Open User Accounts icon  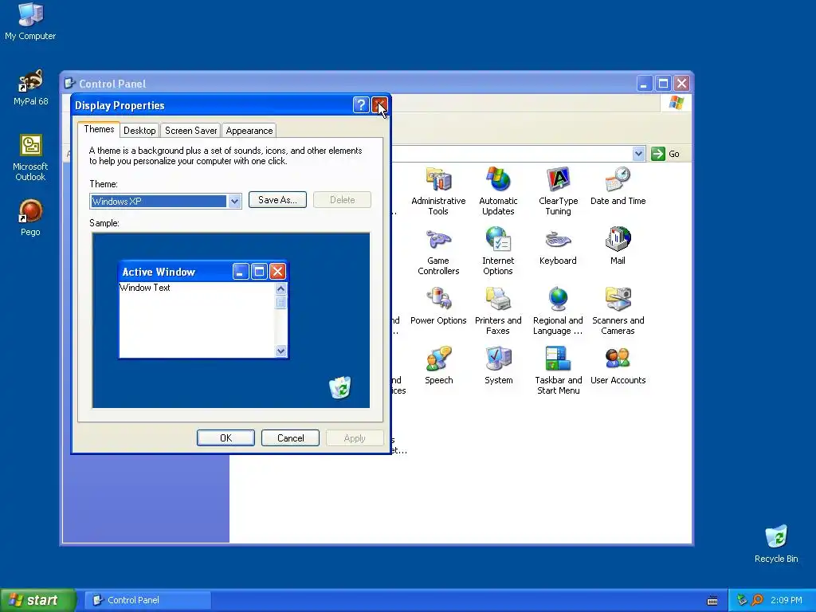618,365
